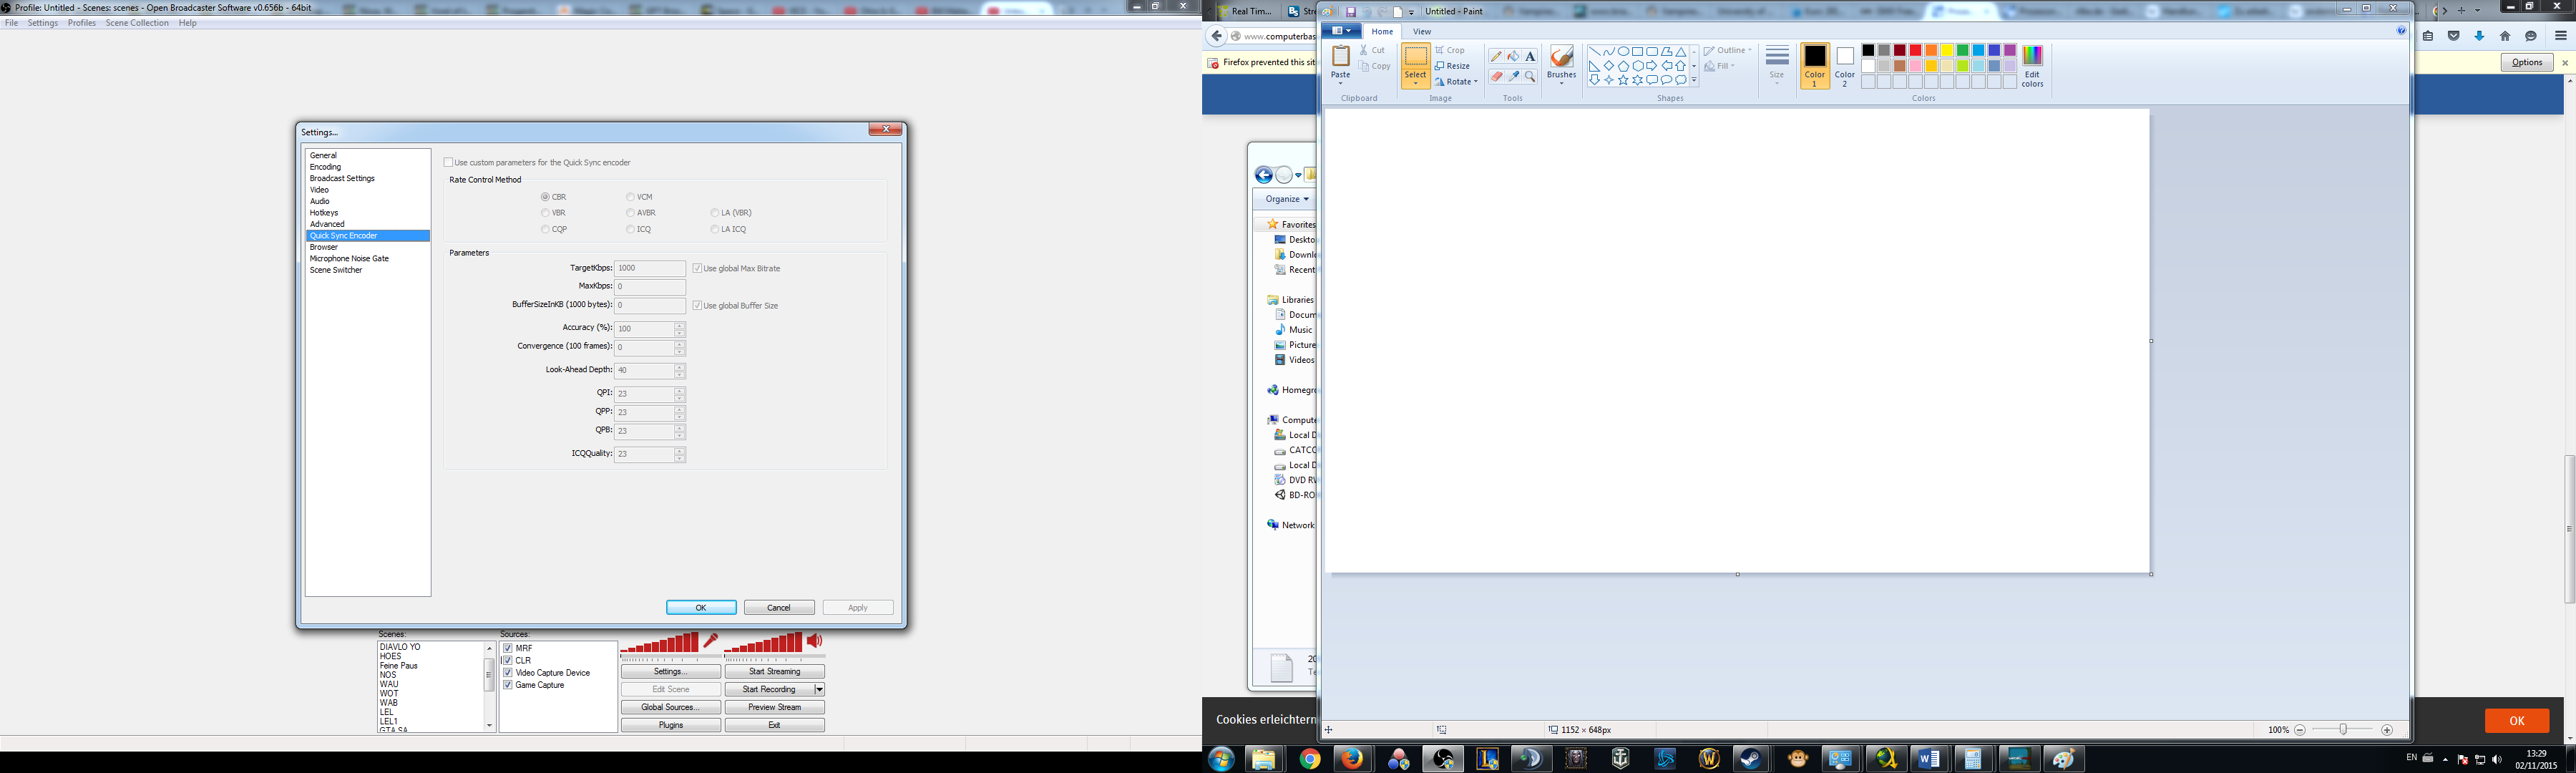Select the Magnifier tool

[1530, 77]
